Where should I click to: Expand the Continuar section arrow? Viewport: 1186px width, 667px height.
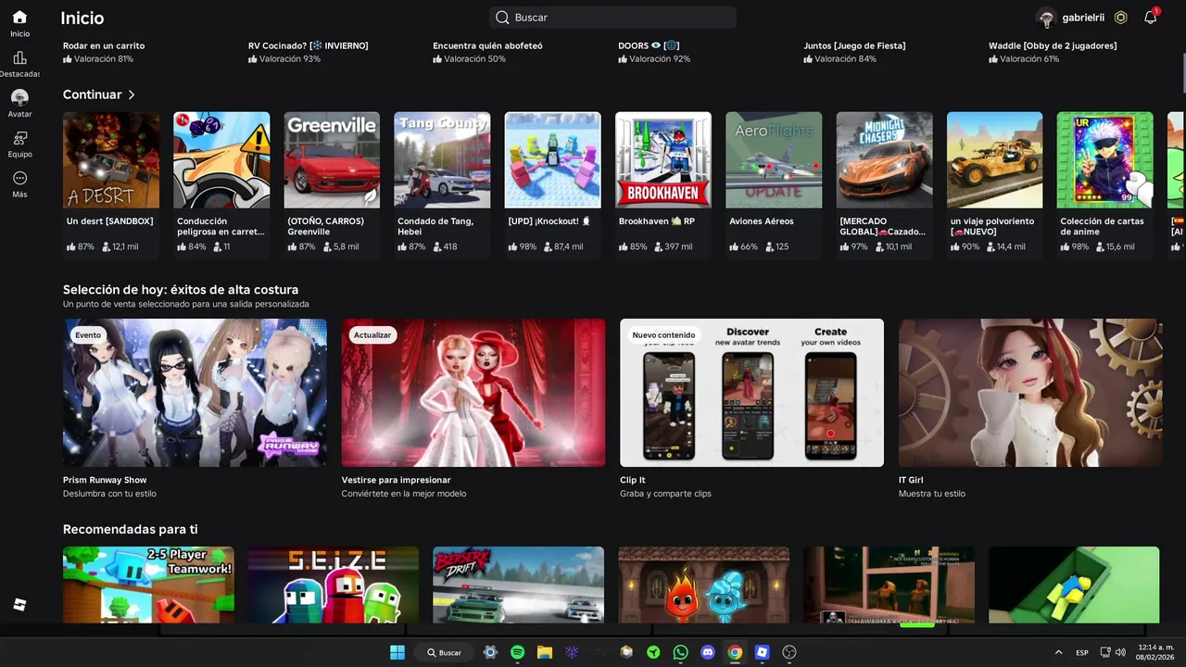coord(132,94)
